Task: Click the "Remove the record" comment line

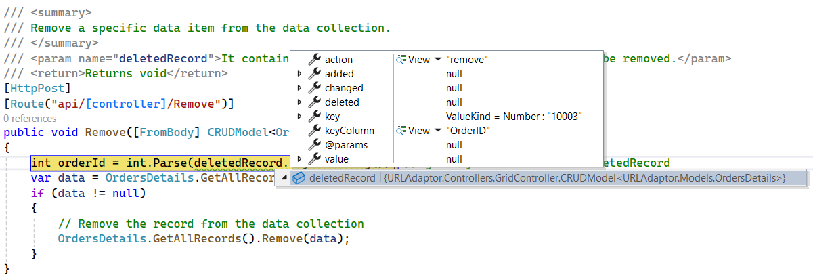Action: (x=211, y=224)
